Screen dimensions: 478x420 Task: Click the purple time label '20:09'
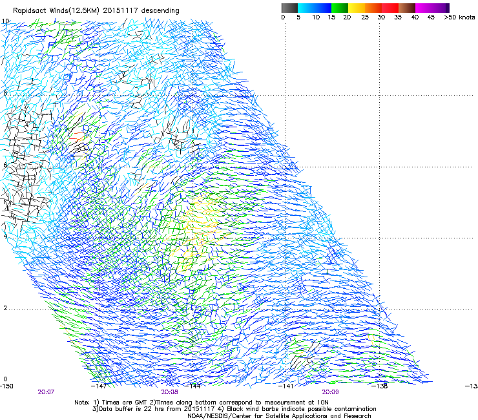coord(330,392)
